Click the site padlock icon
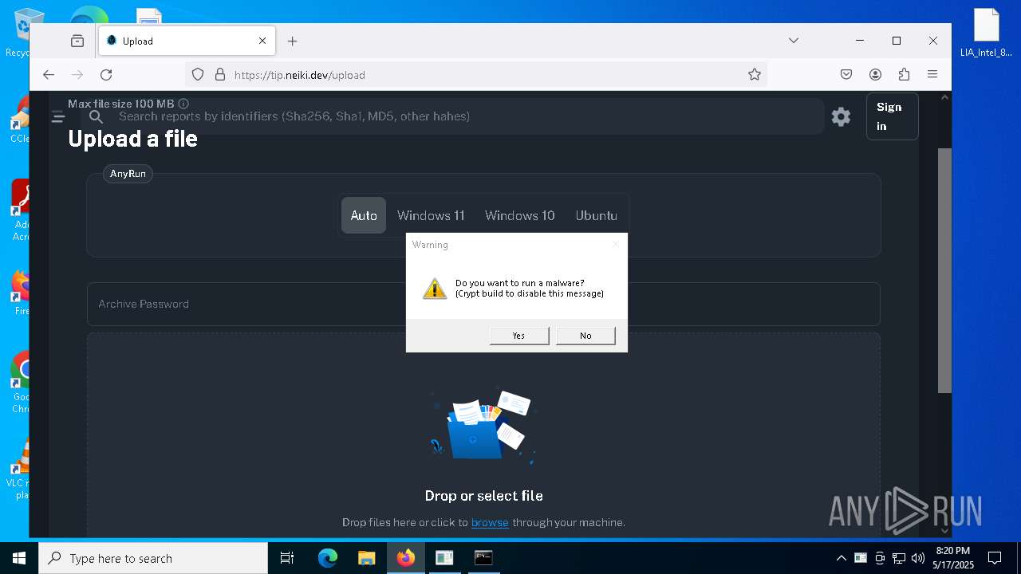This screenshot has width=1021, height=574. (220, 75)
